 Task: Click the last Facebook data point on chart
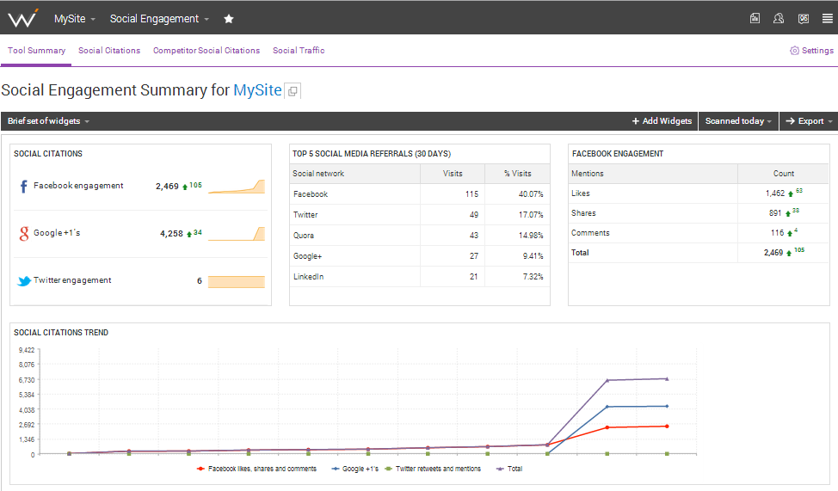tap(667, 426)
